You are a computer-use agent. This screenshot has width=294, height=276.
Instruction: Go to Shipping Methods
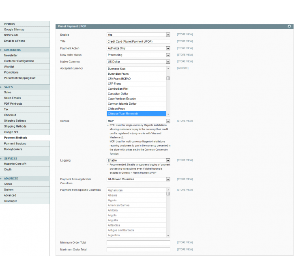pos(25,126)
